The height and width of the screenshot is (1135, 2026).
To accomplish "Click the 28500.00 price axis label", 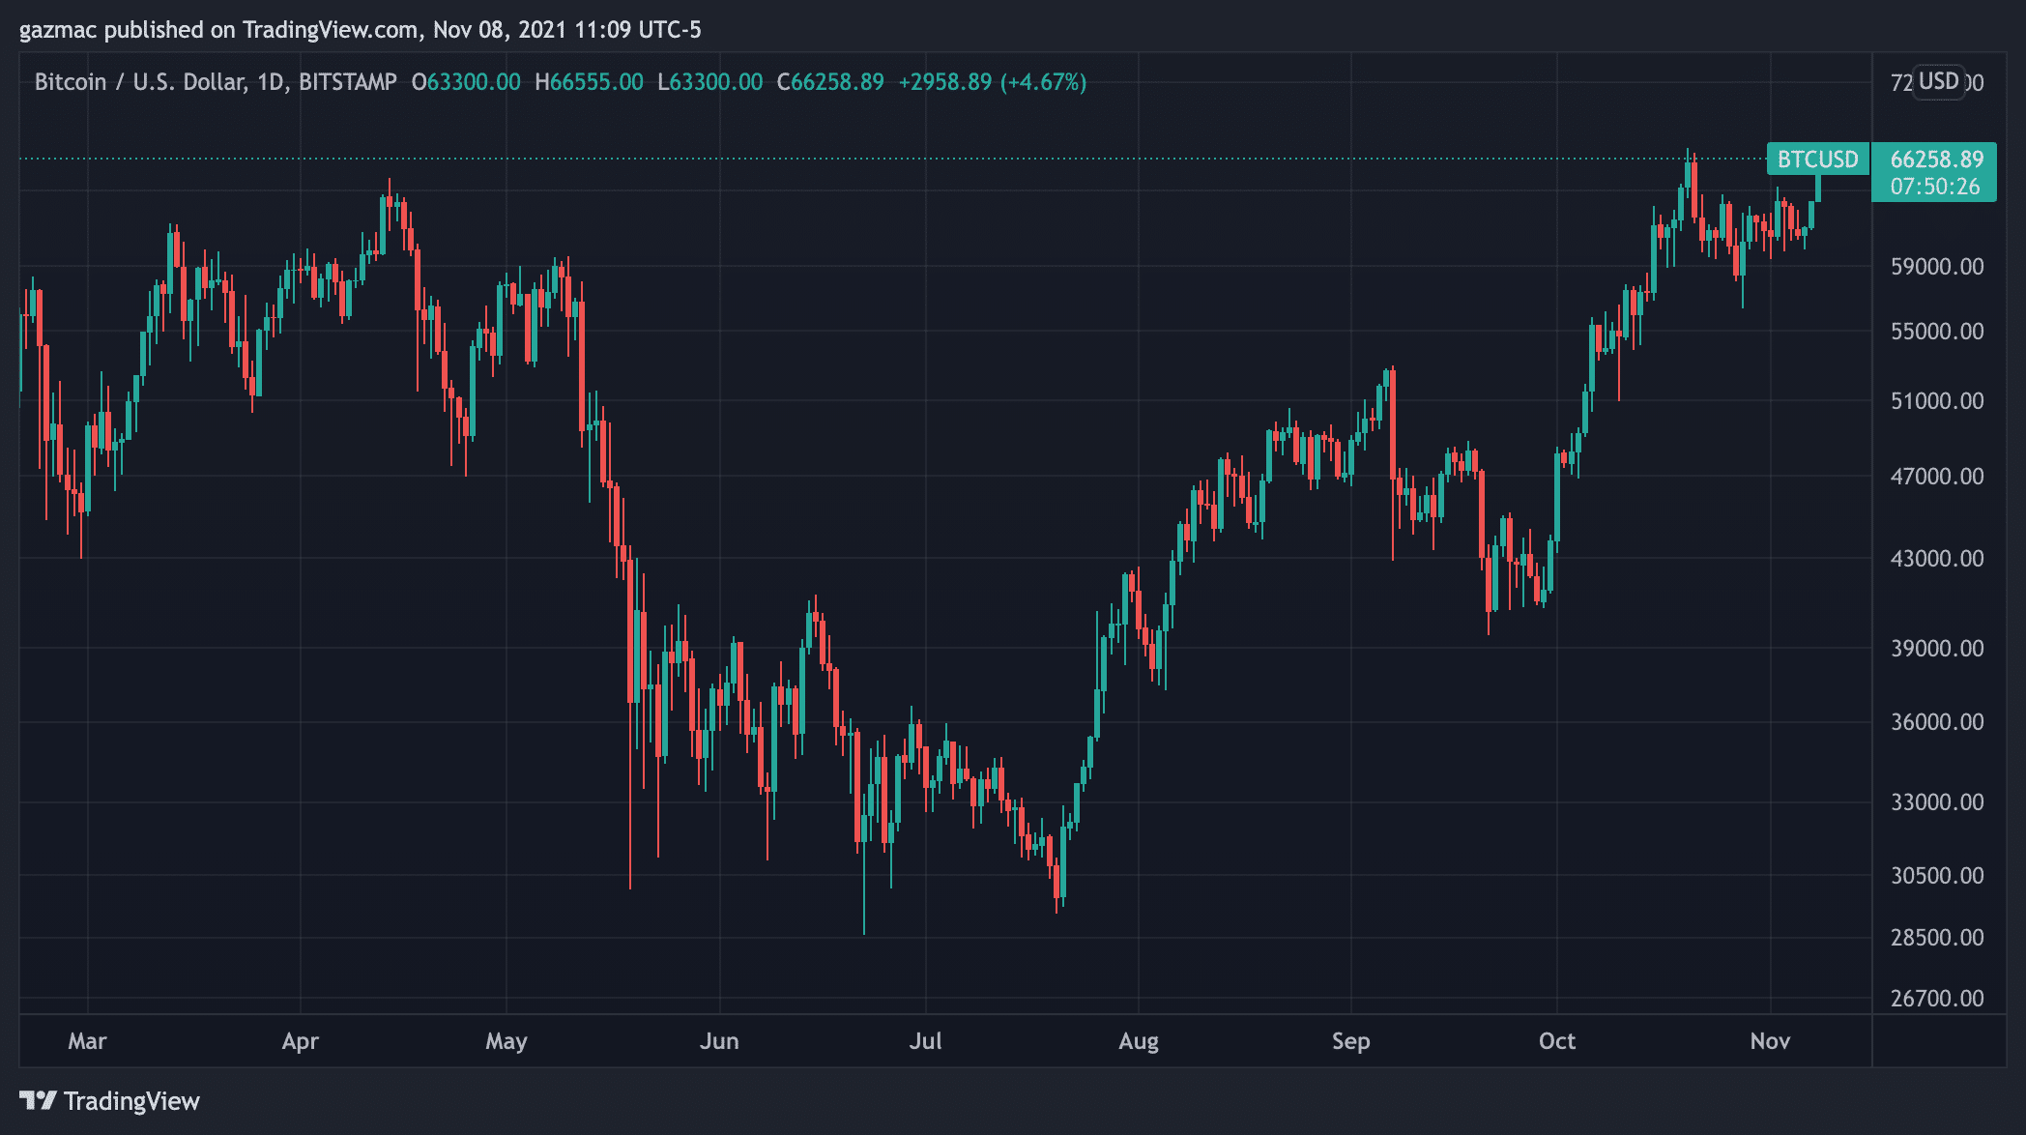I will (x=1937, y=937).
